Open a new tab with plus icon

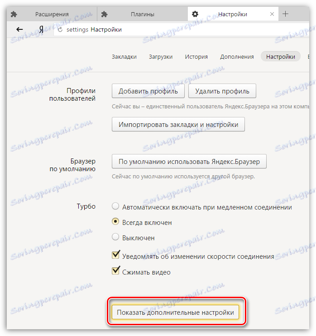(x=285, y=14)
